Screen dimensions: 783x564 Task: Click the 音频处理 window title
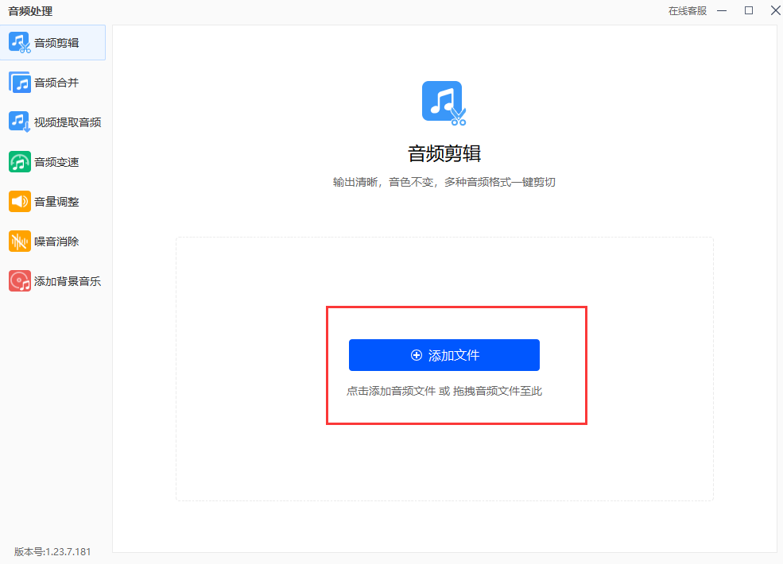point(30,11)
